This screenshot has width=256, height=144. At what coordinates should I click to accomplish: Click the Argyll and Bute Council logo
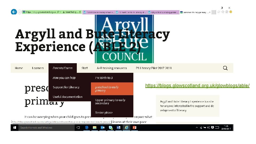(124, 39)
